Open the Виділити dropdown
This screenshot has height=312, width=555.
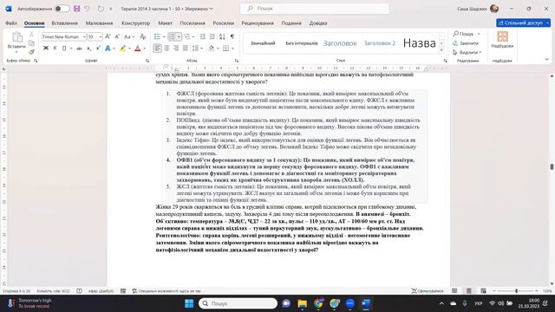tap(467, 52)
